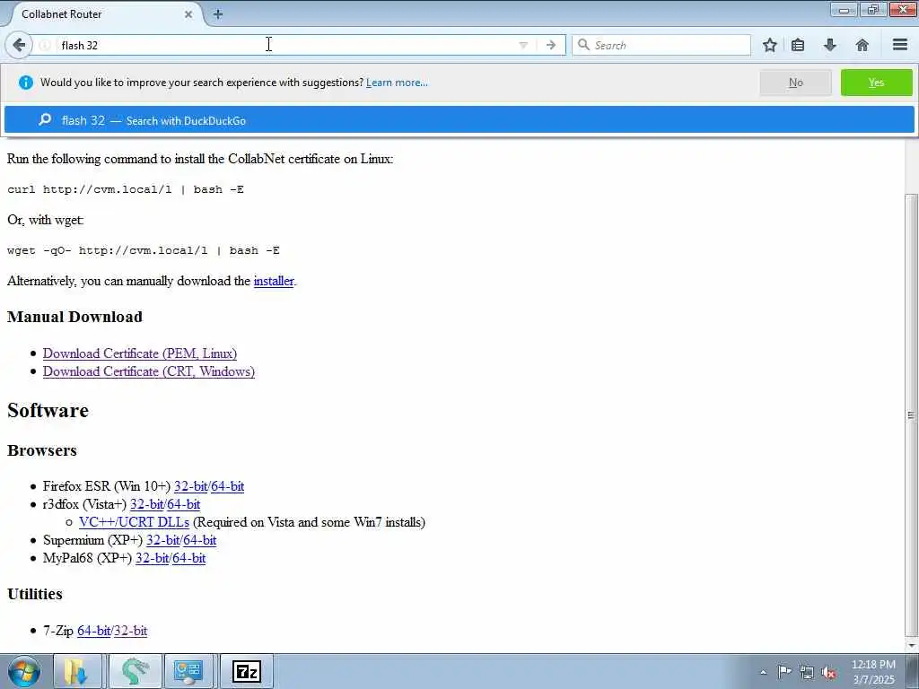Accept search suggestions with Yes
This screenshot has width=919, height=689.
point(876,83)
